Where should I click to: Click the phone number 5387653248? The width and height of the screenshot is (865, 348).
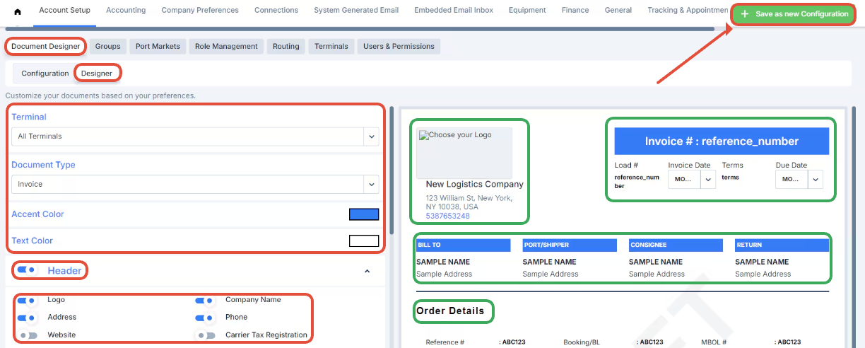coord(447,216)
